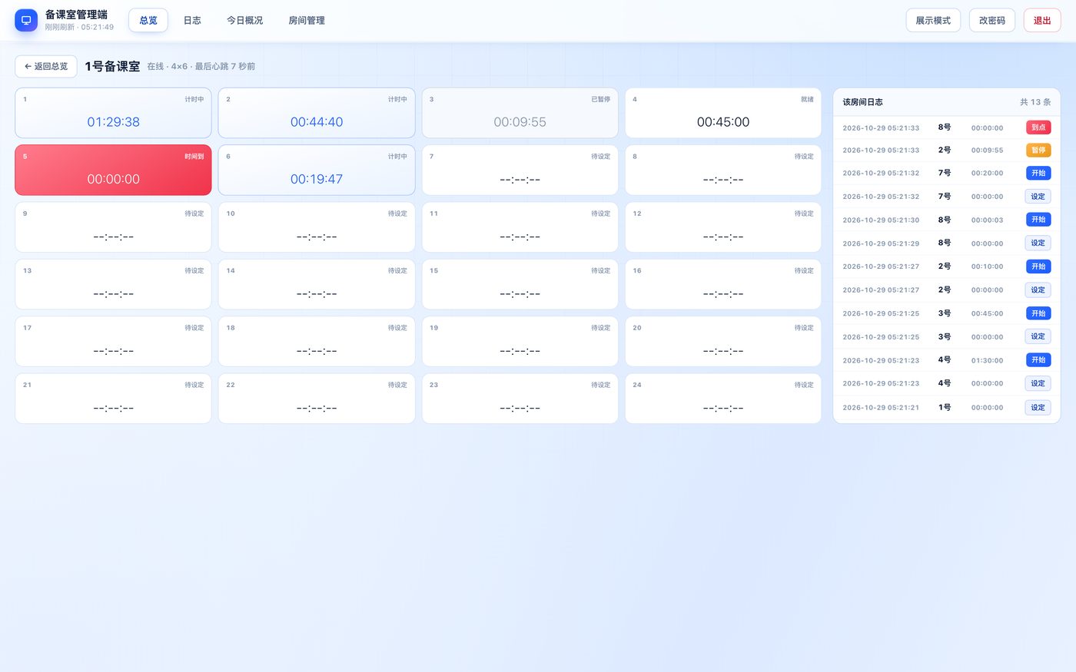
Task: Click the orange 暂停 tag in log
Action: 1038,151
